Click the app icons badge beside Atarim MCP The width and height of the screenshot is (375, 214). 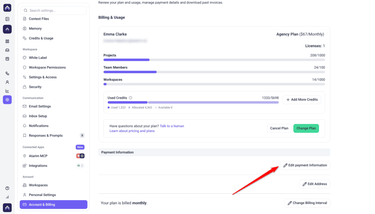click(x=80, y=156)
